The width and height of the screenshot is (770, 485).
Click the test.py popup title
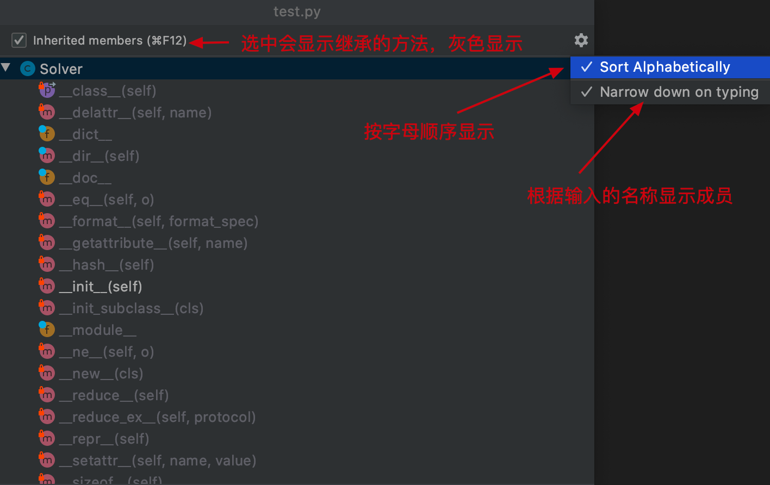[297, 11]
